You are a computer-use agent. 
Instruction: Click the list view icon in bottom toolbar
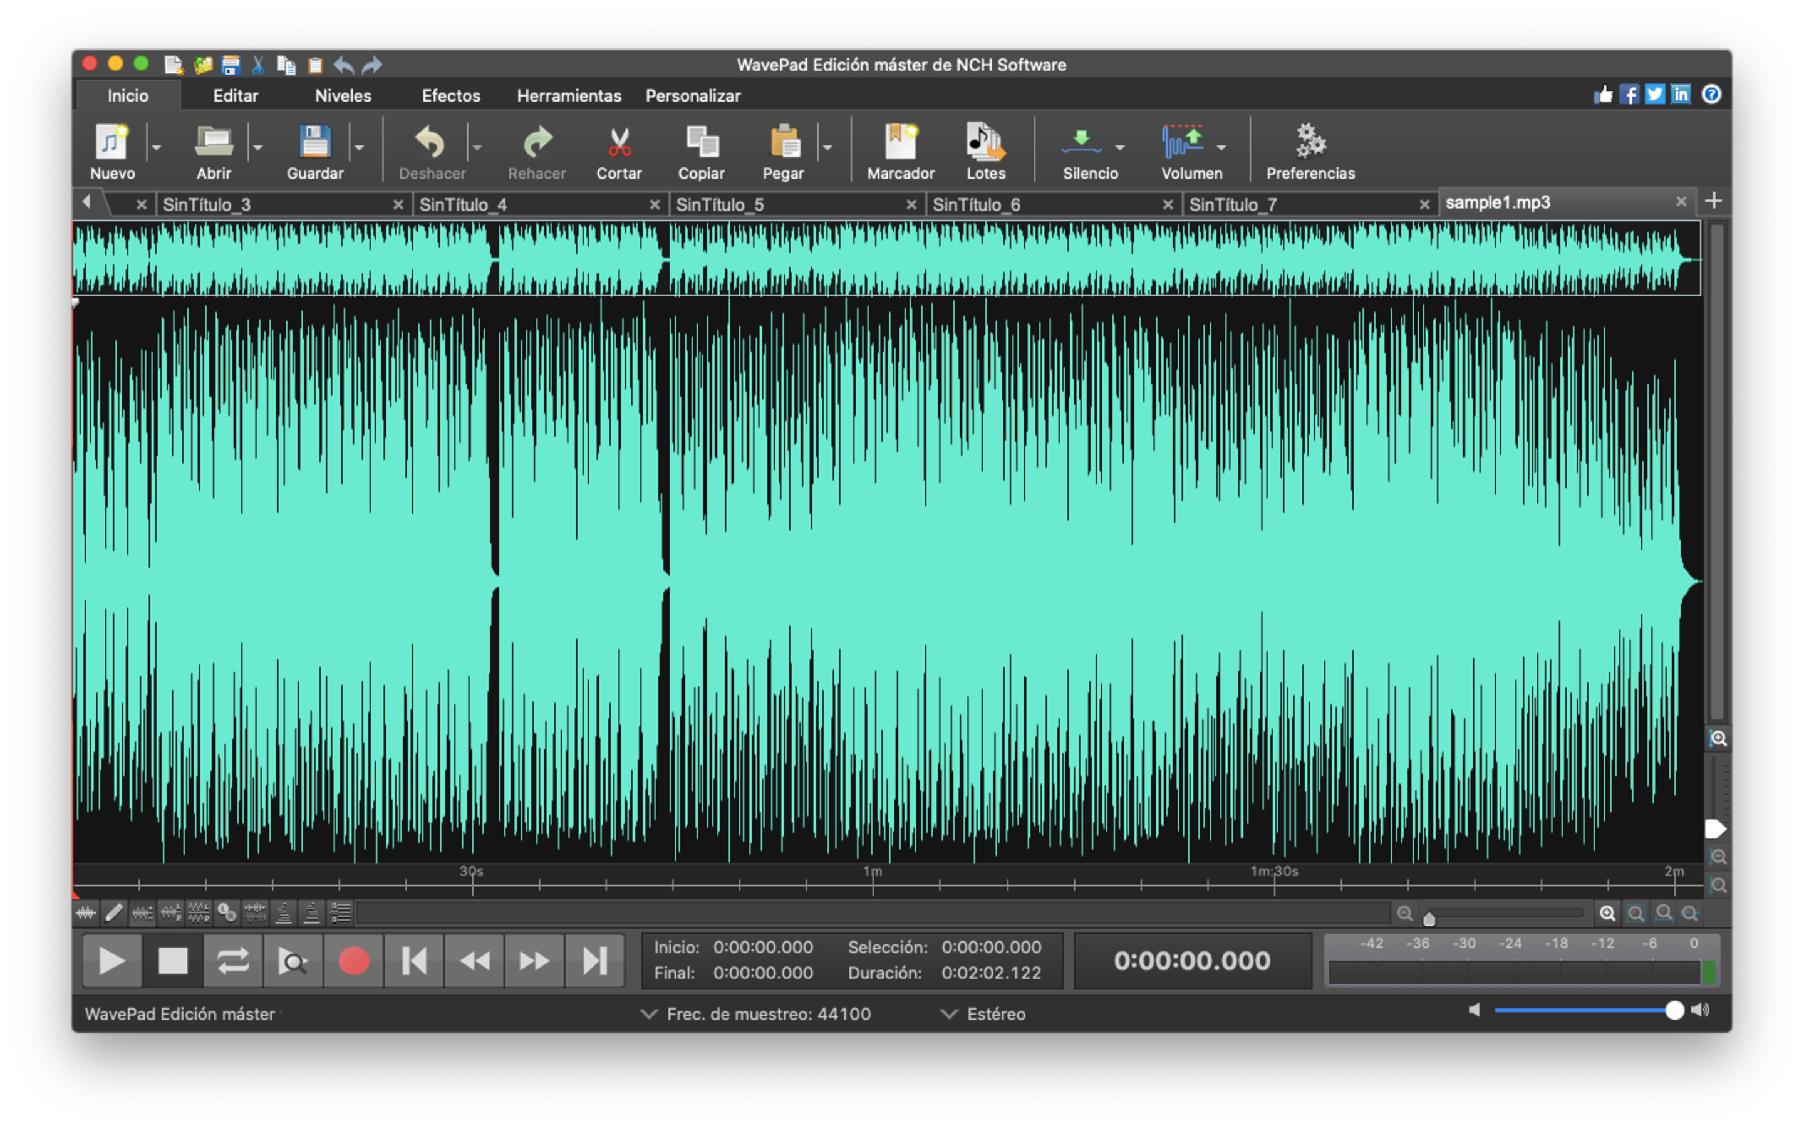[x=341, y=912]
